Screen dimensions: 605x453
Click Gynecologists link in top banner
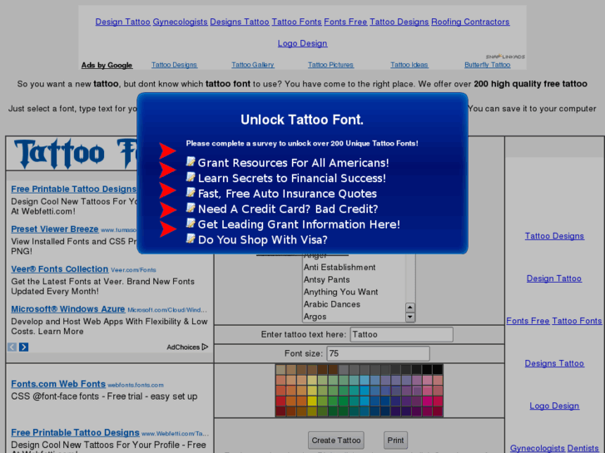181,22
